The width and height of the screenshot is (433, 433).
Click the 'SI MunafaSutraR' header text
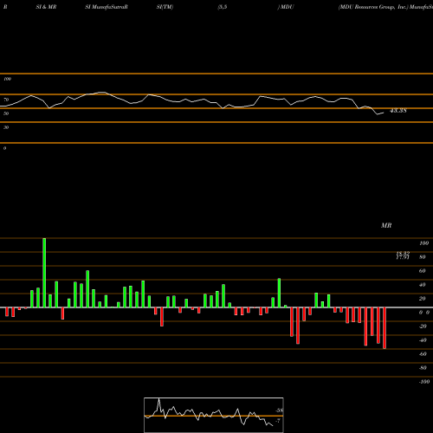point(107,7)
